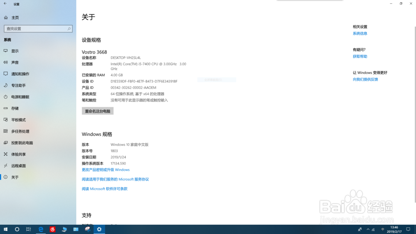Open the People icon in the system tray

[360, 229]
